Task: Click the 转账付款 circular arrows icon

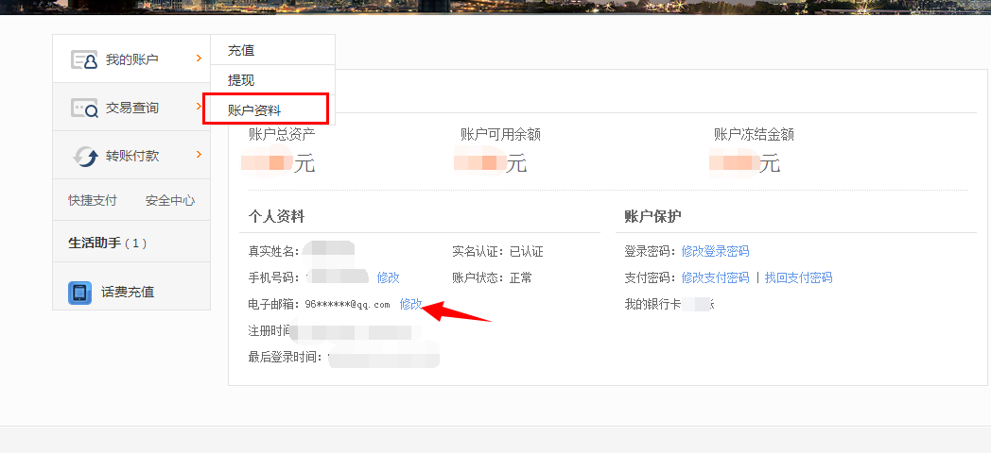Action: tap(85, 156)
